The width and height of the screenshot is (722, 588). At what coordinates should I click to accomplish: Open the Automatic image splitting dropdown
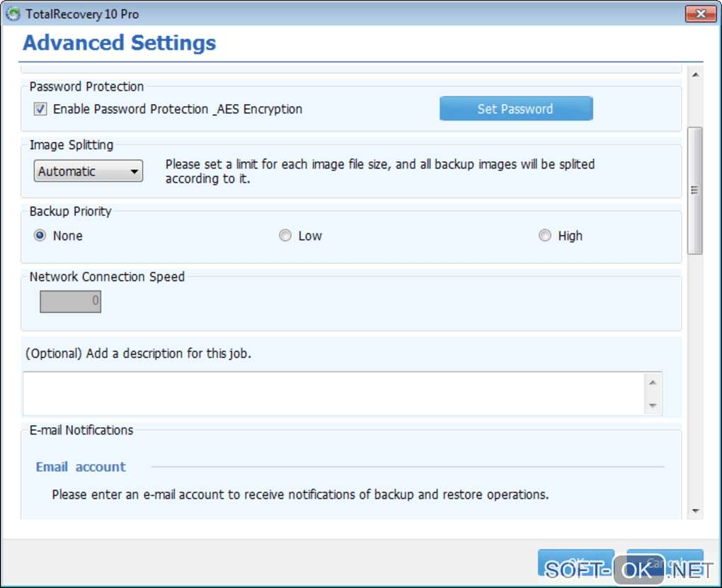88,171
